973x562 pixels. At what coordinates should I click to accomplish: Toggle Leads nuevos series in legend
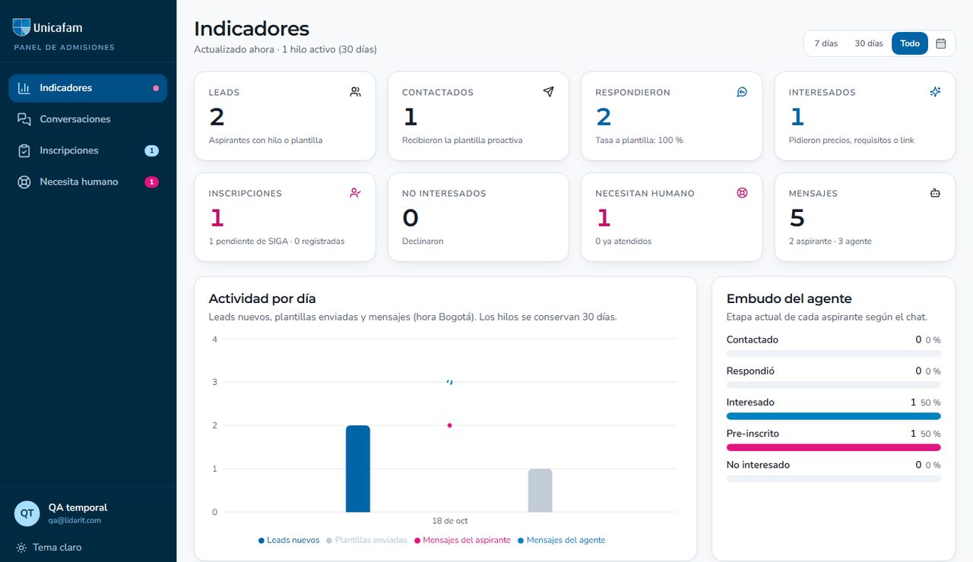[289, 541]
